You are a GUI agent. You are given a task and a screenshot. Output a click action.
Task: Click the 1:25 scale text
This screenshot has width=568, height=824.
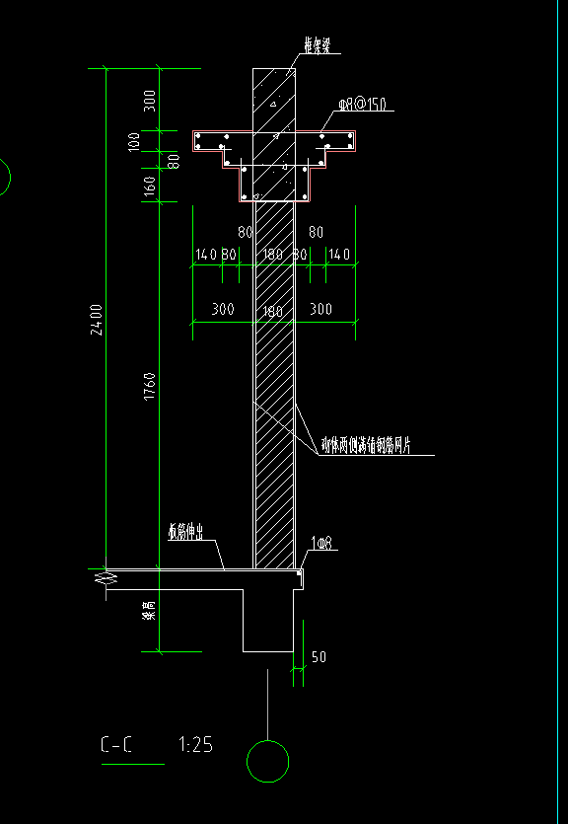coord(195,745)
